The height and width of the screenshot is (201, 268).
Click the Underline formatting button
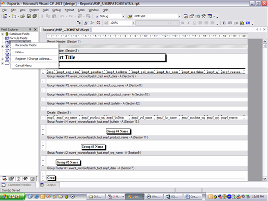[x=194, y=23]
